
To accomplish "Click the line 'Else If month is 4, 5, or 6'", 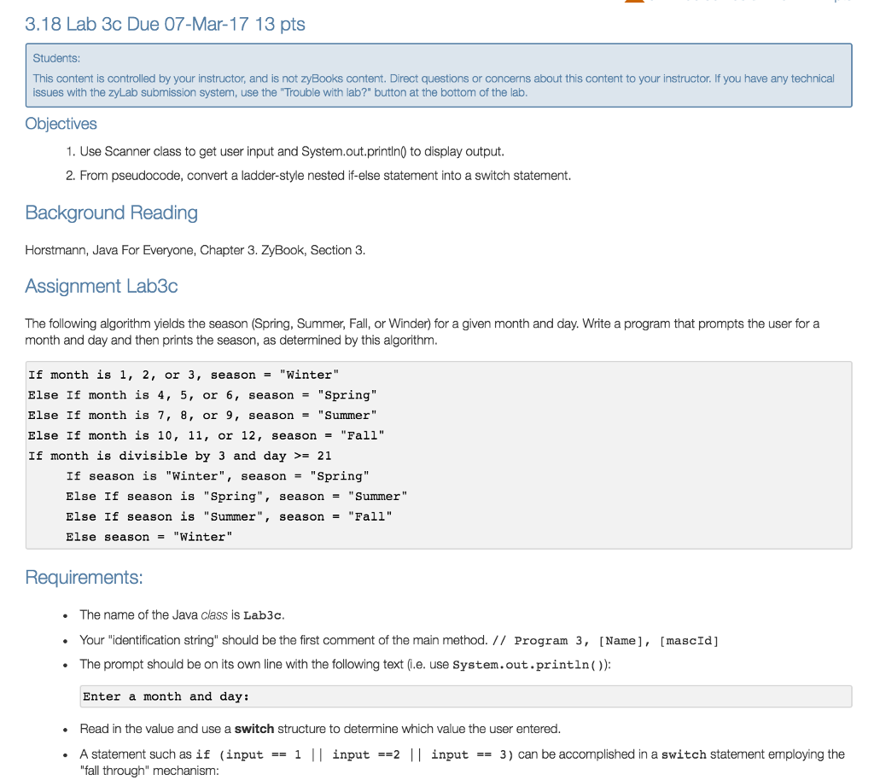I will 203,395.
